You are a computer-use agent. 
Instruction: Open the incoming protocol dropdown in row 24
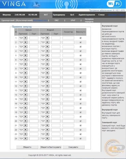(x=45, y=138)
